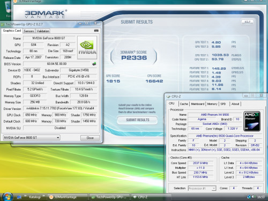Image resolution: width=268 pixels, height=201 pixels.
Task: Open the Windows Start orb
Action: pyautogui.click(x=7, y=197)
